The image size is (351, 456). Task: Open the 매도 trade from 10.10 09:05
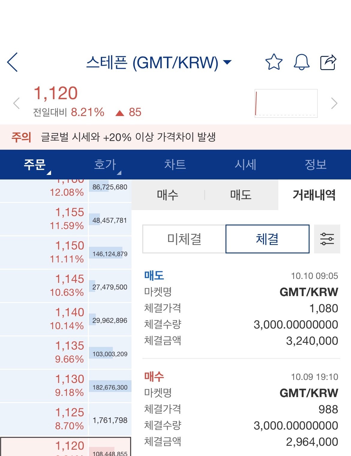[241, 308]
